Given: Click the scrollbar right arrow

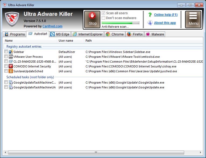Looking at the screenshot, I should (x=200, y=152).
